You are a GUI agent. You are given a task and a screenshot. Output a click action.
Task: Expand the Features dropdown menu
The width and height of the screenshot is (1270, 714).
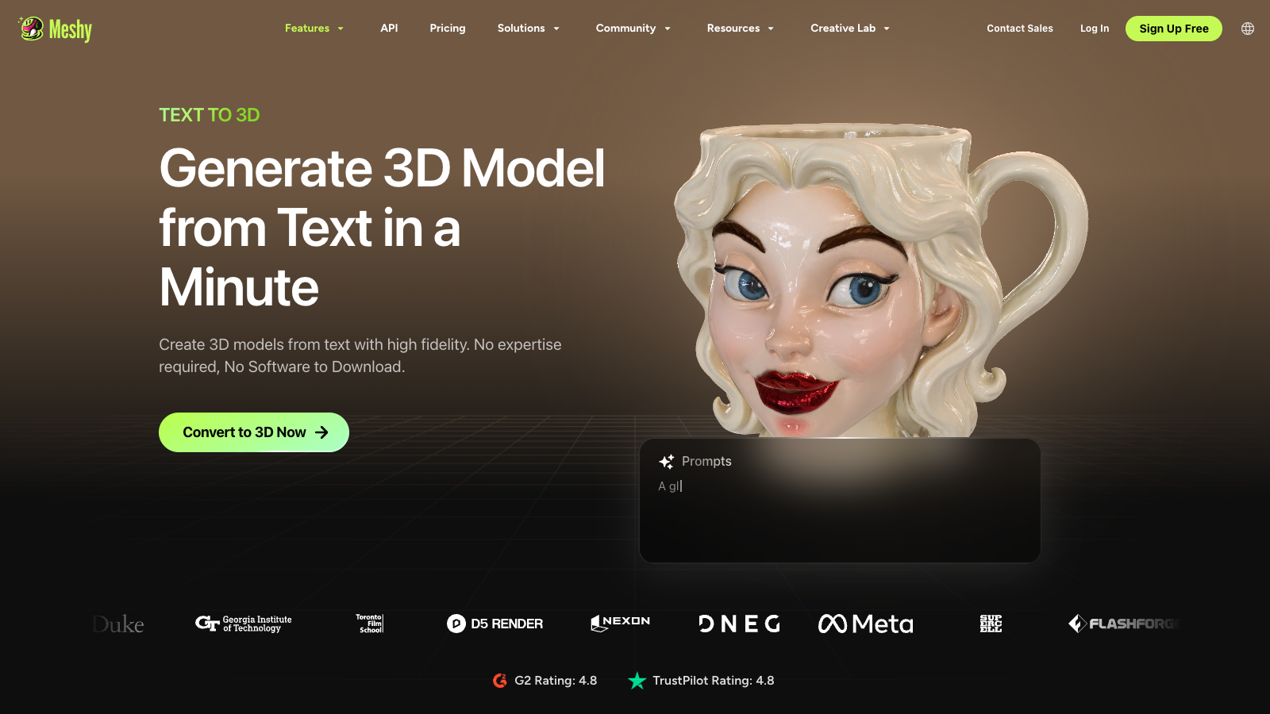[x=314, y=29]
